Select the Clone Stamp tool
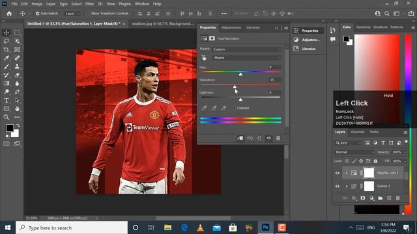Viewport: 417px width, 234px height. [x=17, y=66]
